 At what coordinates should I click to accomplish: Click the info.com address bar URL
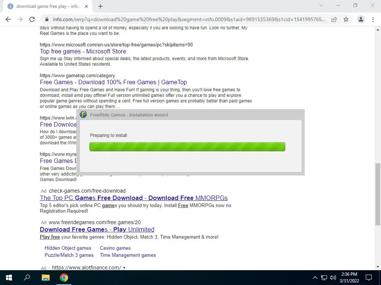[189, 19]
